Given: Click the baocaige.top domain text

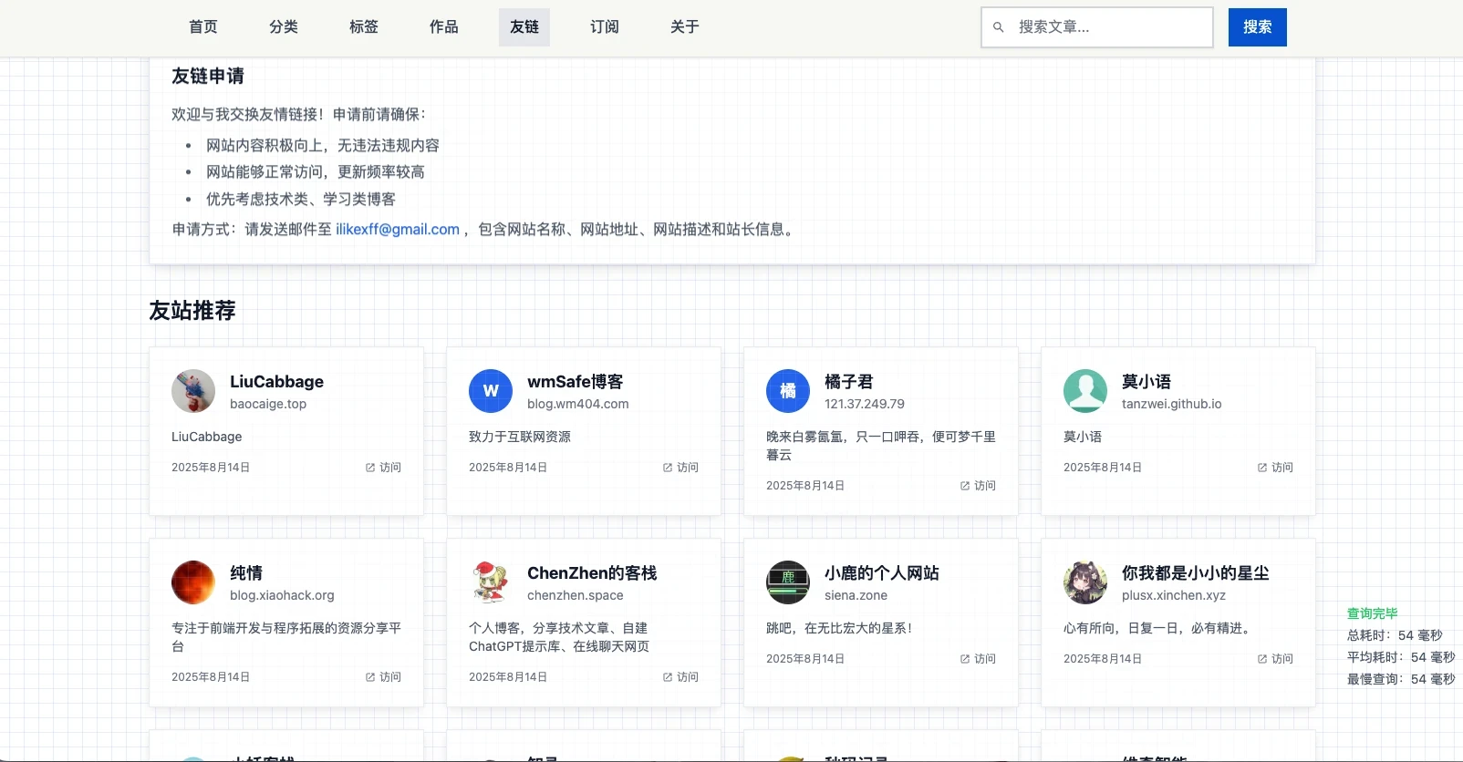Looking at the screenshot, I should click(268, 404).
